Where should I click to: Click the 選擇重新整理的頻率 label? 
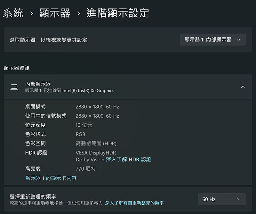tap(33, 196)
